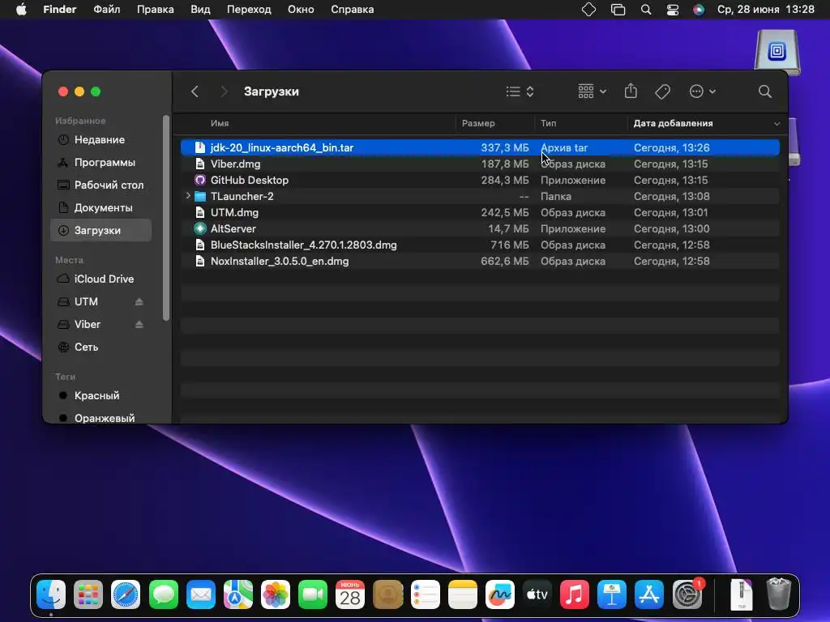Screen dimensions: 830x622
Task: Select NoxInstaller_3.0.5.0_en.dmg file
Action: pos(480,262)
